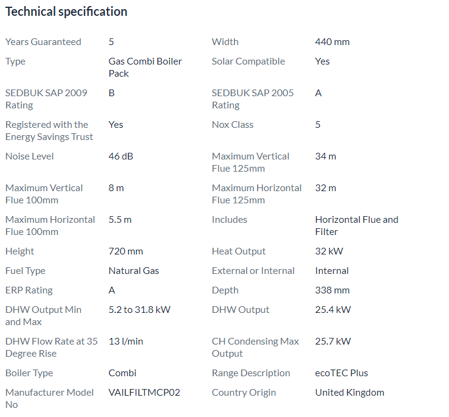Click the CH Condensing Max Output label
Image resolution: width=449 pixels, height=417 pixels.
(255, 347)
